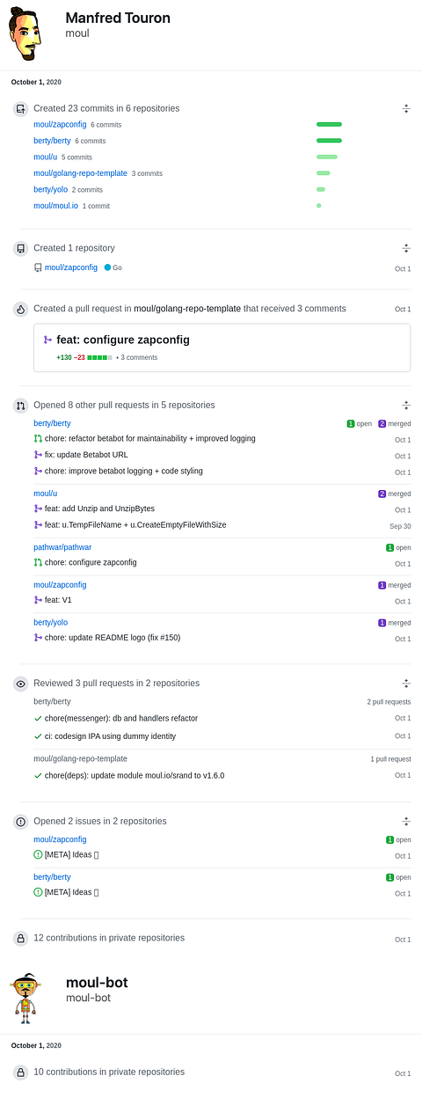Screen dimensions: 422x1105
Task: Click the lock icon beside 10 contributions
Action: coord(20,1072)
